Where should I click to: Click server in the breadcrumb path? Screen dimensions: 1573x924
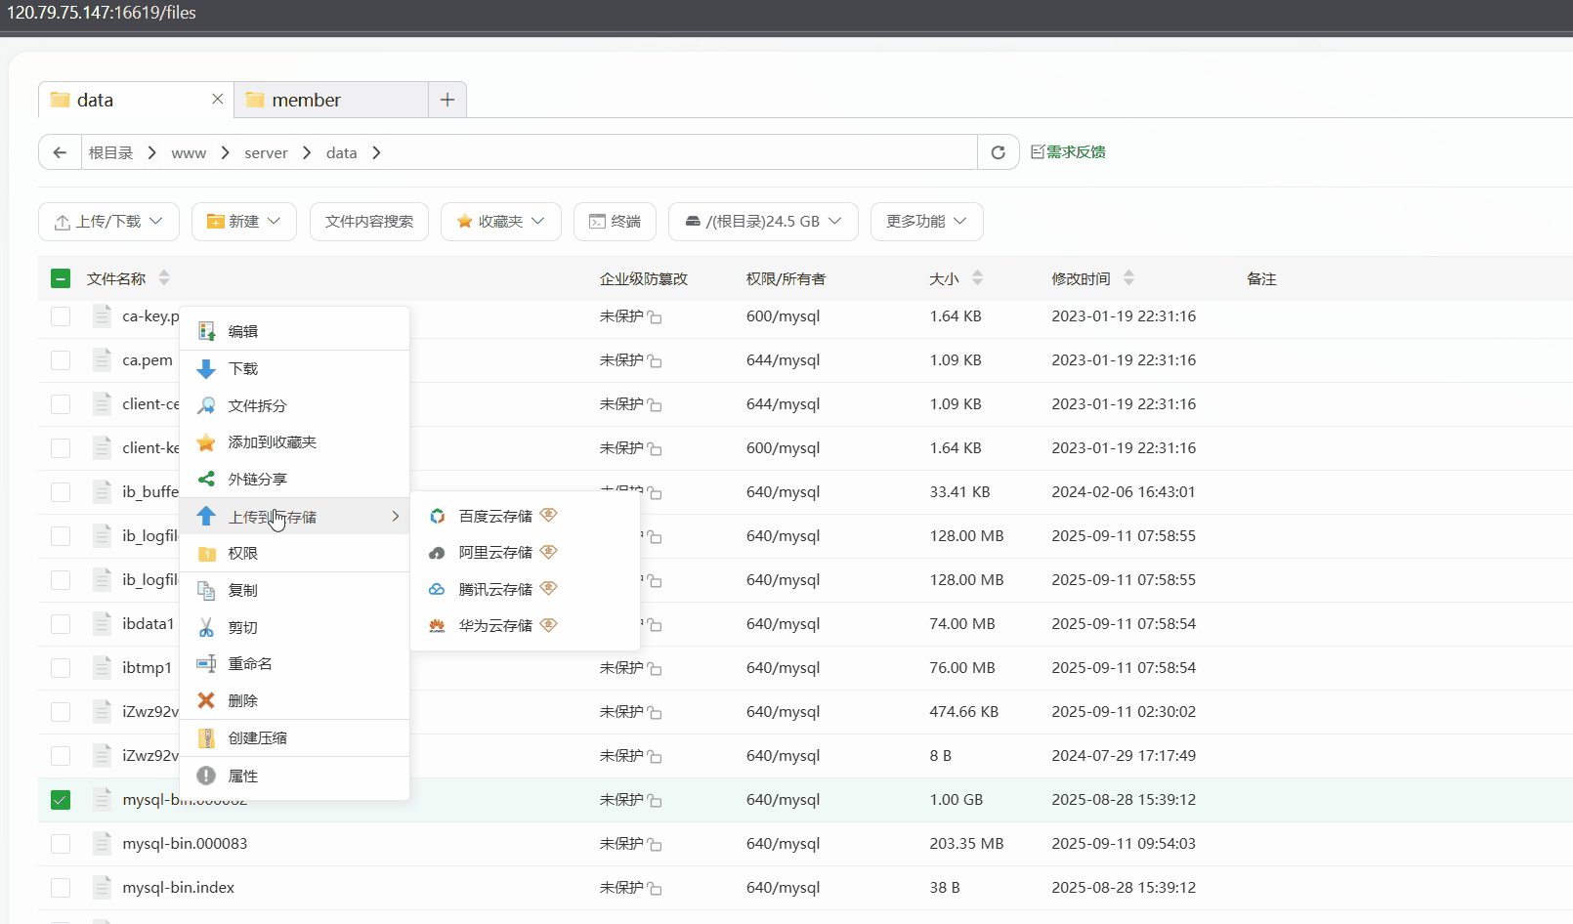[x=266, y=153]
